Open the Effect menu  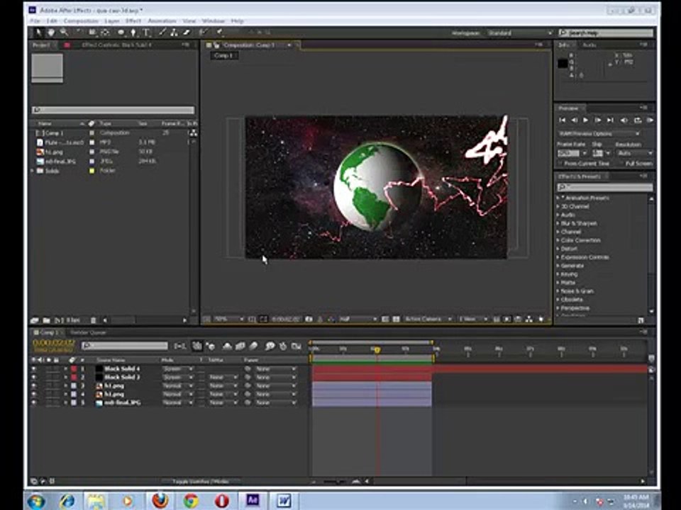point(133,21)
